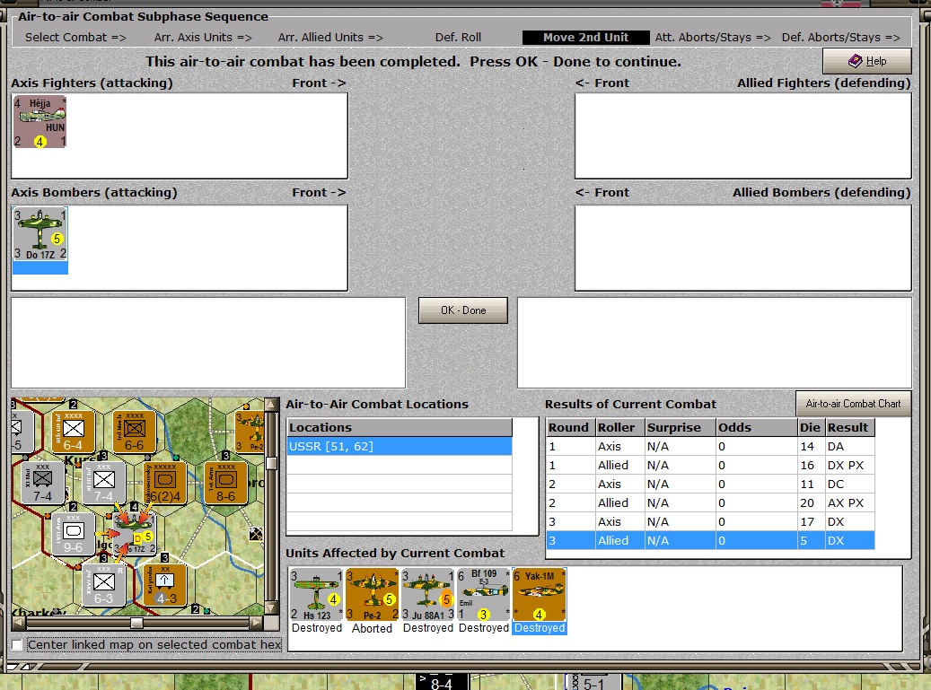Select the Héjja HUN fighter counter
The image size is (931, 690).
point(40,122)
